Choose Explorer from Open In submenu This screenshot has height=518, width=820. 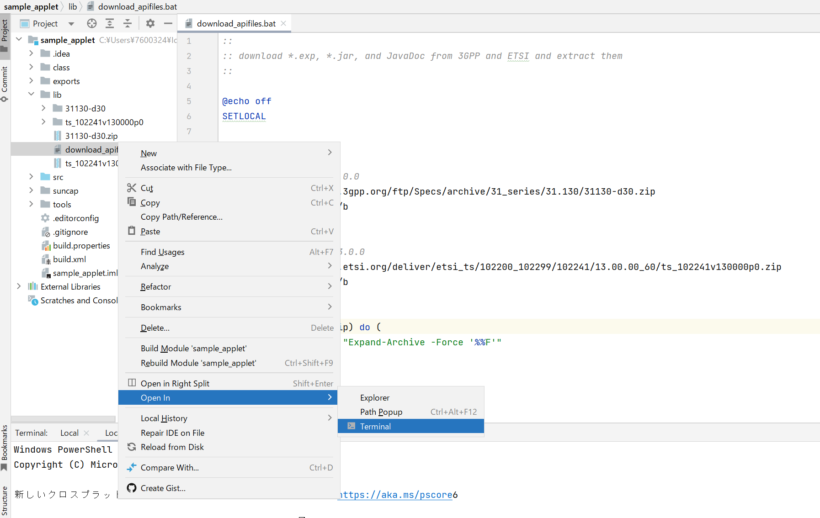[x=375, y=398]
